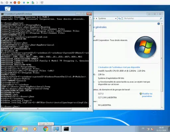The width and height of the screenshot is (170, 132).
Task: Click the System window scrollbar thumb
Action: click(162, 58)
